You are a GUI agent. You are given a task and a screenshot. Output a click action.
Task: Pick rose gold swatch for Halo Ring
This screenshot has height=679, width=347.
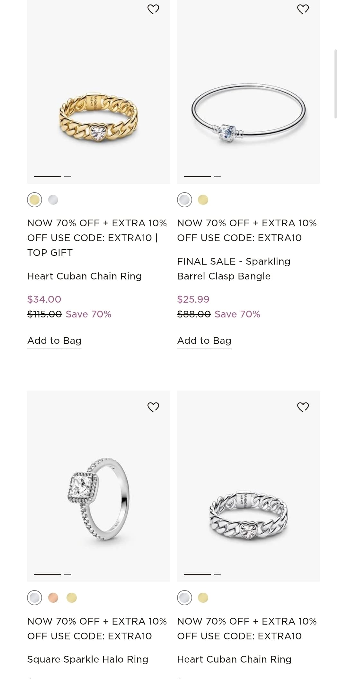click(53, 598)
